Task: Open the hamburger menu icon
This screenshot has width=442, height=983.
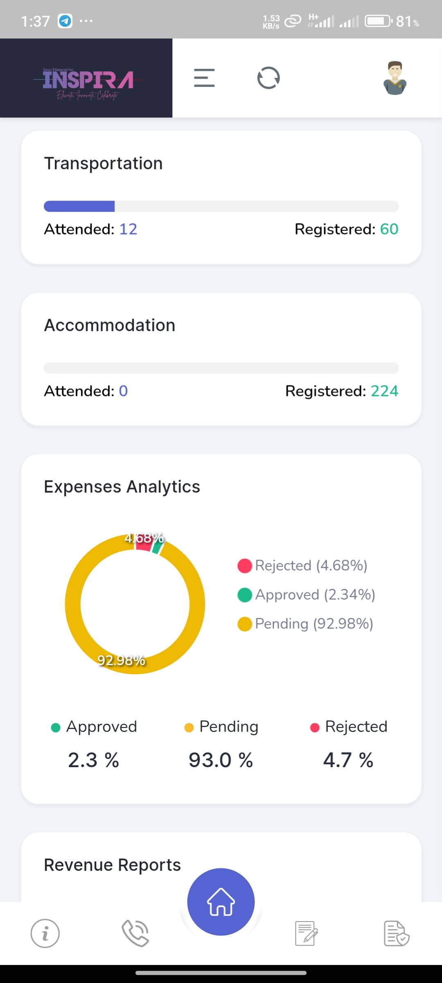Action: click(204, 78)
